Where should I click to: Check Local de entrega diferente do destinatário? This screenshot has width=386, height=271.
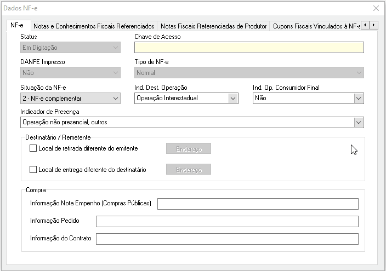(x=33, y=170)
